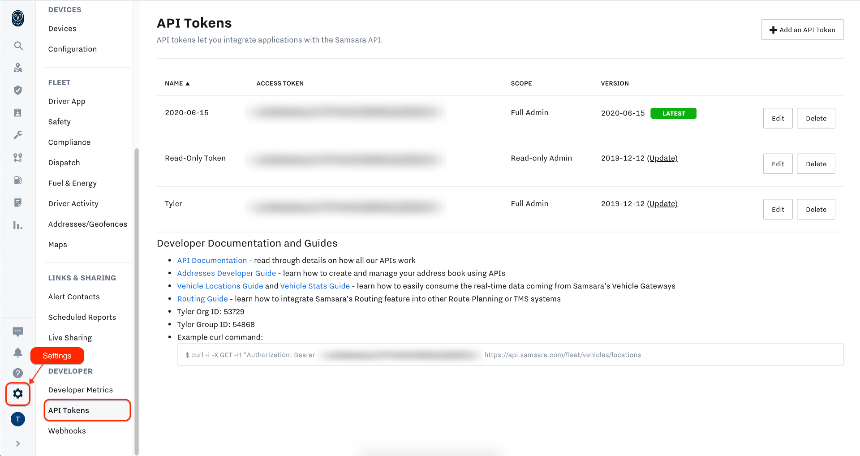Click Add an API Token button
This screenshot has height=456, width=860.
tap(802, 30)
